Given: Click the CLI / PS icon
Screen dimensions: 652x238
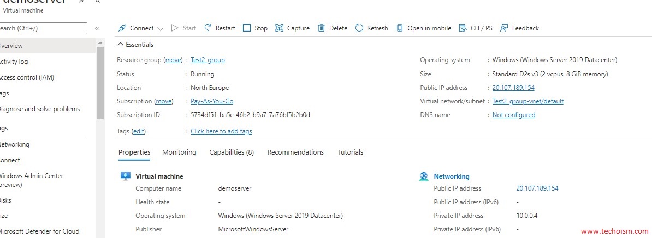Looking at the screenshot, I should click(x=463, y=28).
